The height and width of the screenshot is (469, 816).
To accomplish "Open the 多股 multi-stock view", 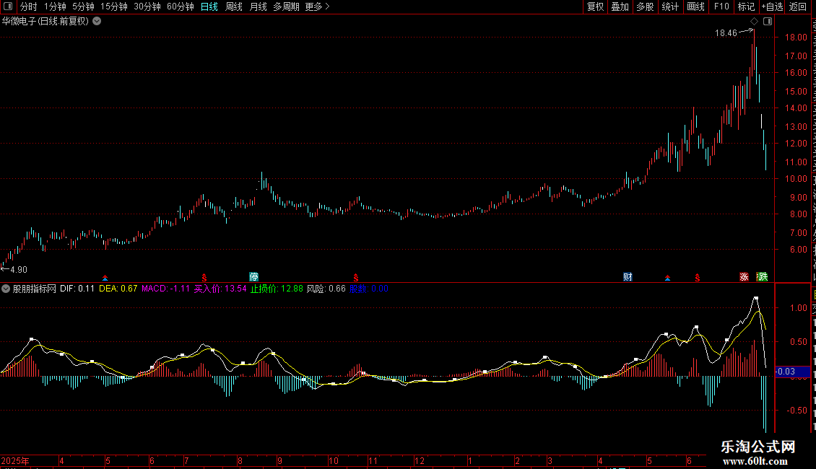I will [646, 6].
